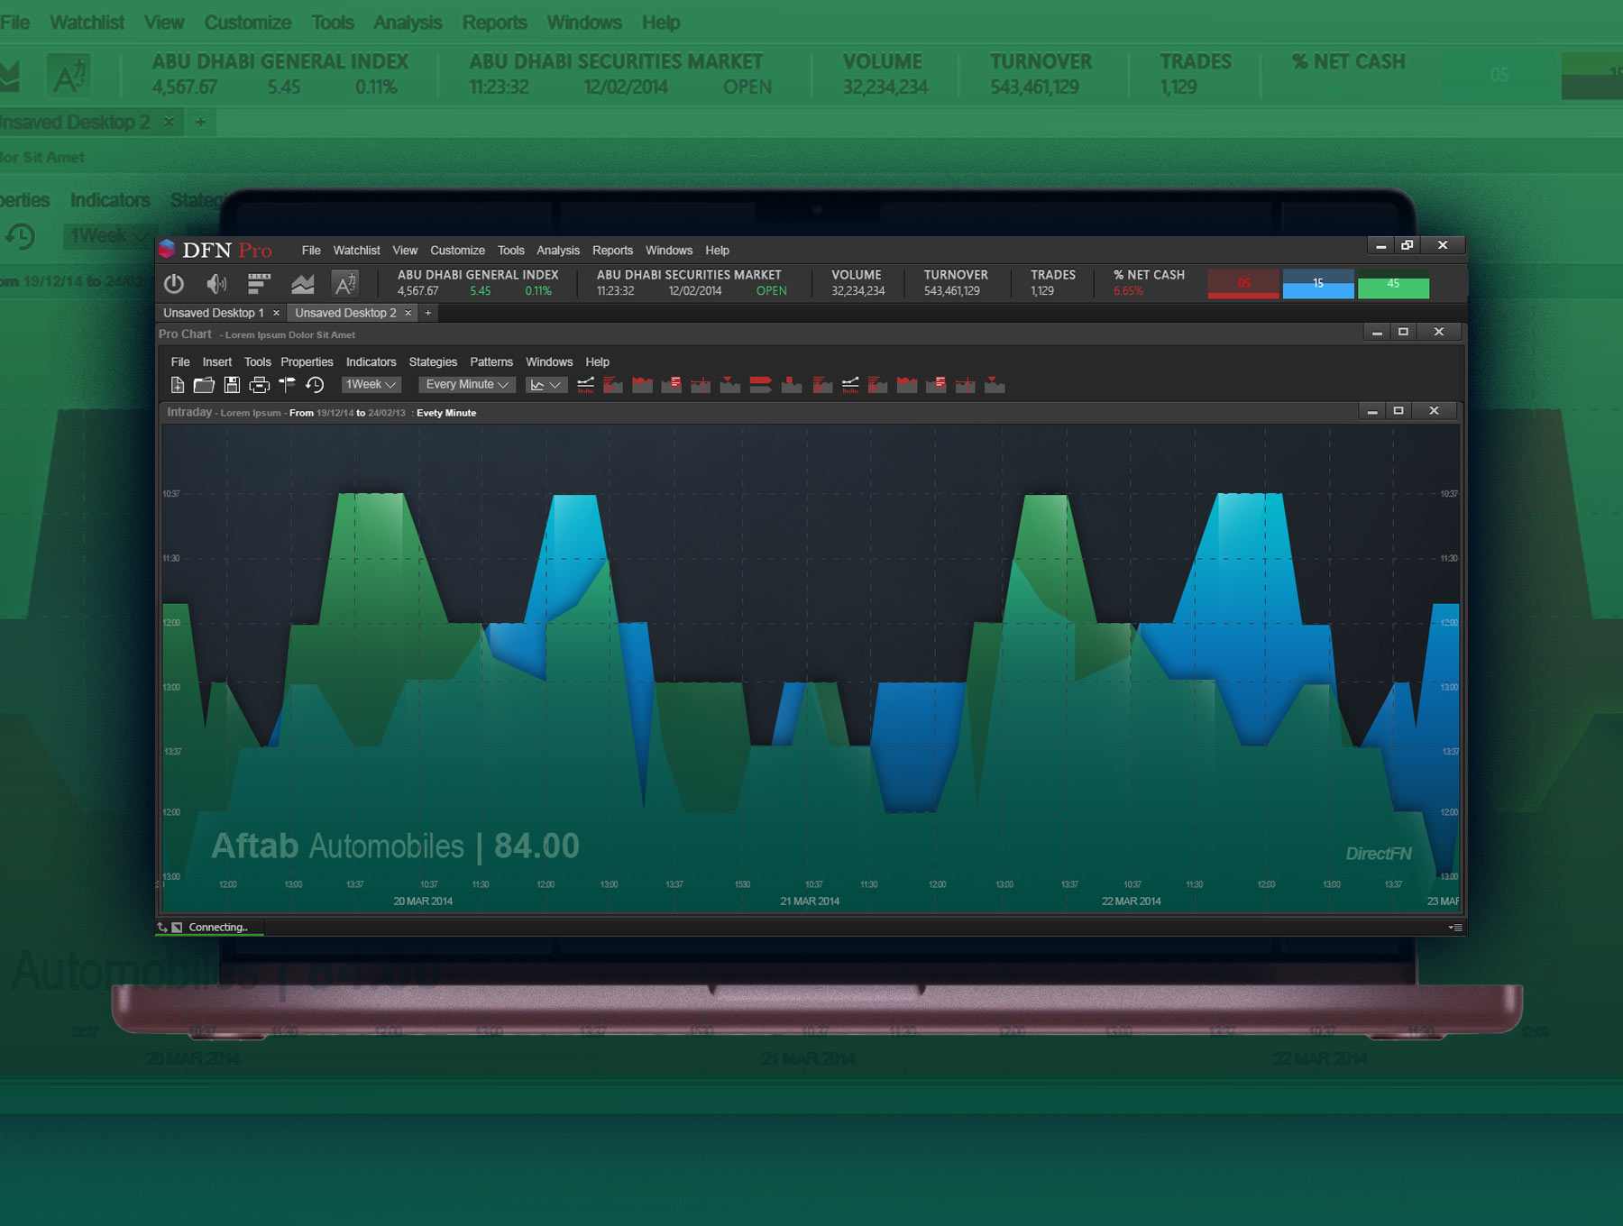This screenshot has width=1623, height=1226.
Task: Click the area chart icon in top toolbar
Action: click(303, 284)
